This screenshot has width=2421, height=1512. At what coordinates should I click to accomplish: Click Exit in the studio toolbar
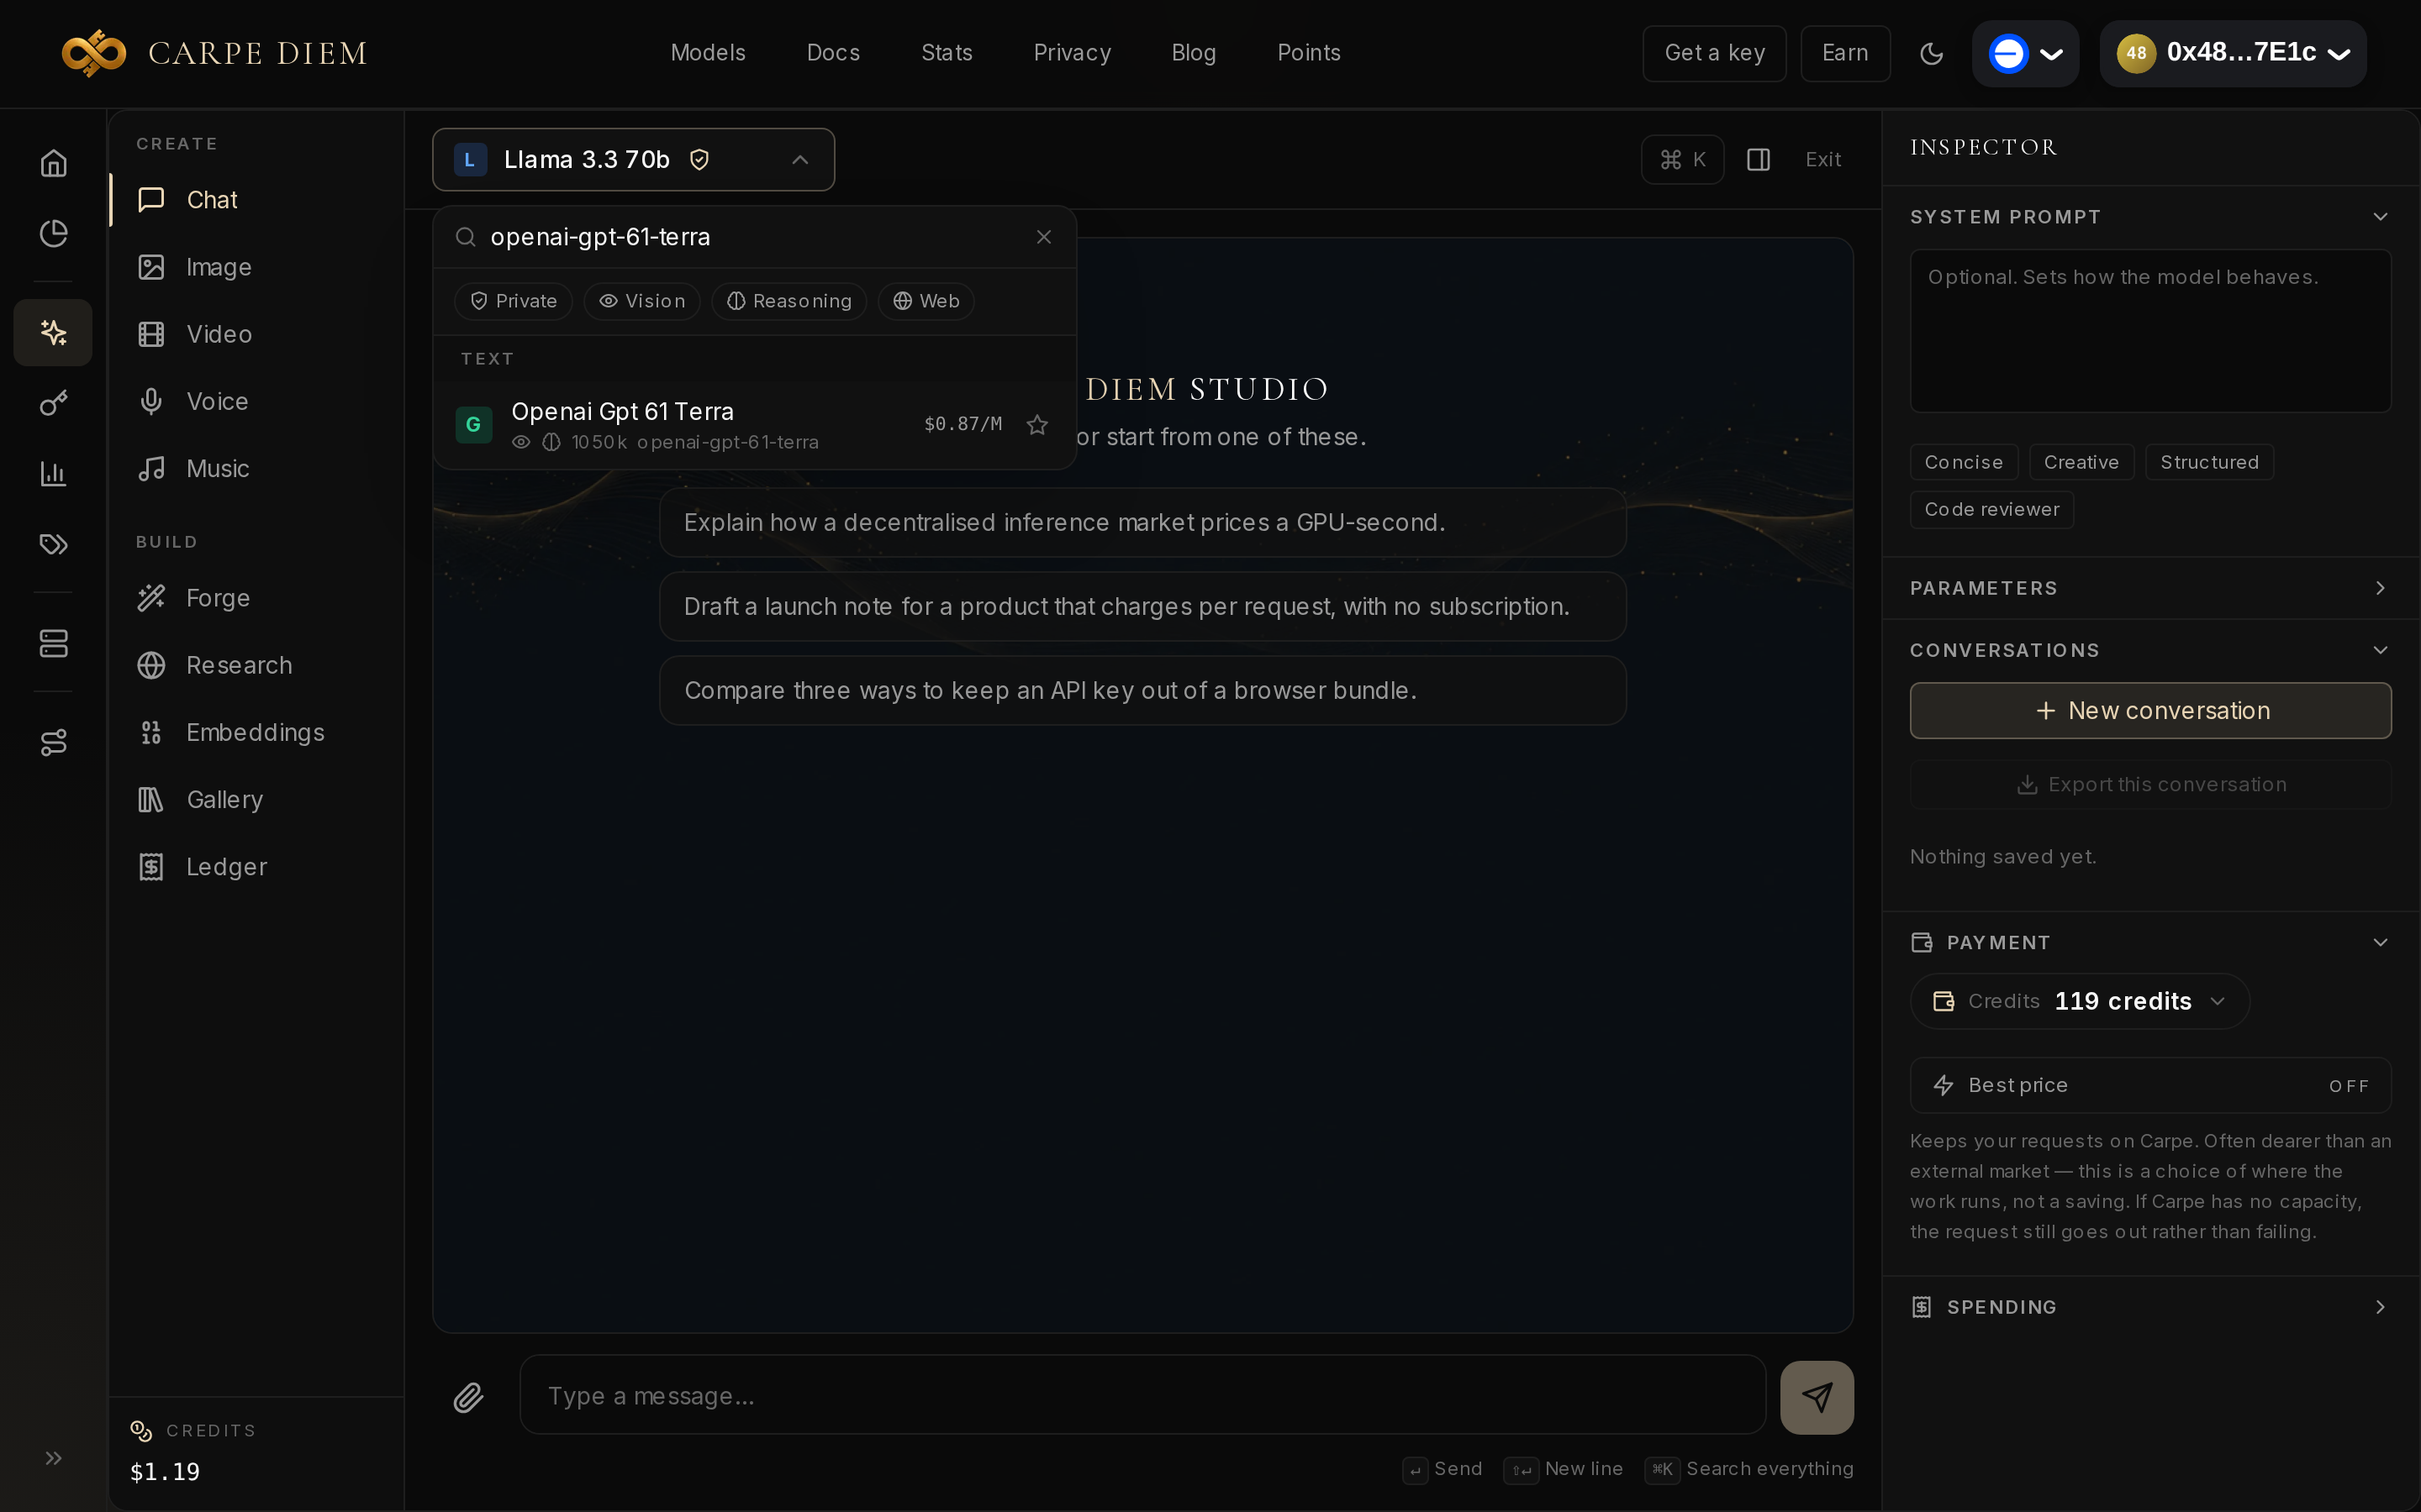(1822, 160)
